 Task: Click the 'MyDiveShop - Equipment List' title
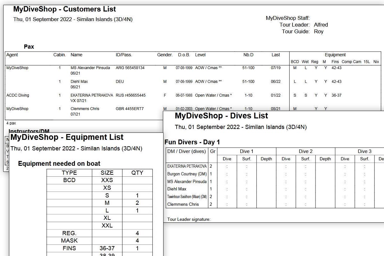click(x=67, y=137)
